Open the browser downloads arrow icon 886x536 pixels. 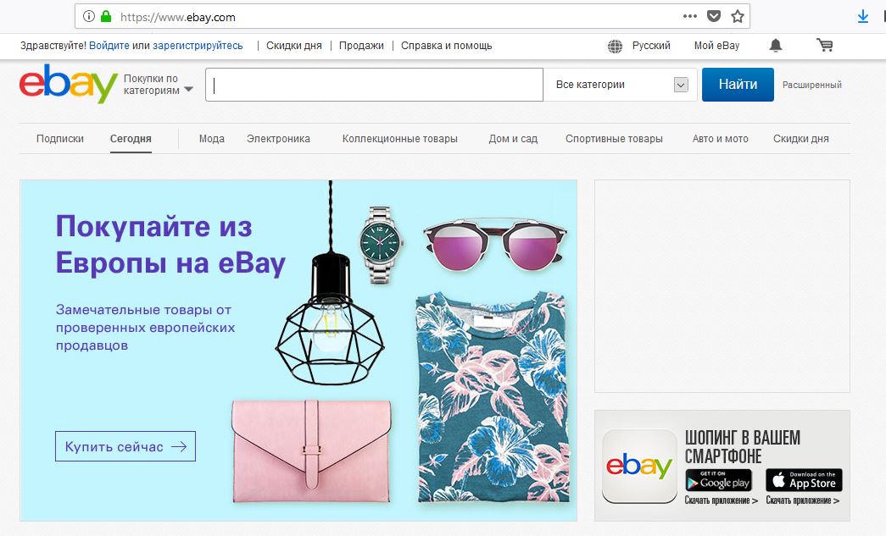[863, 17]
